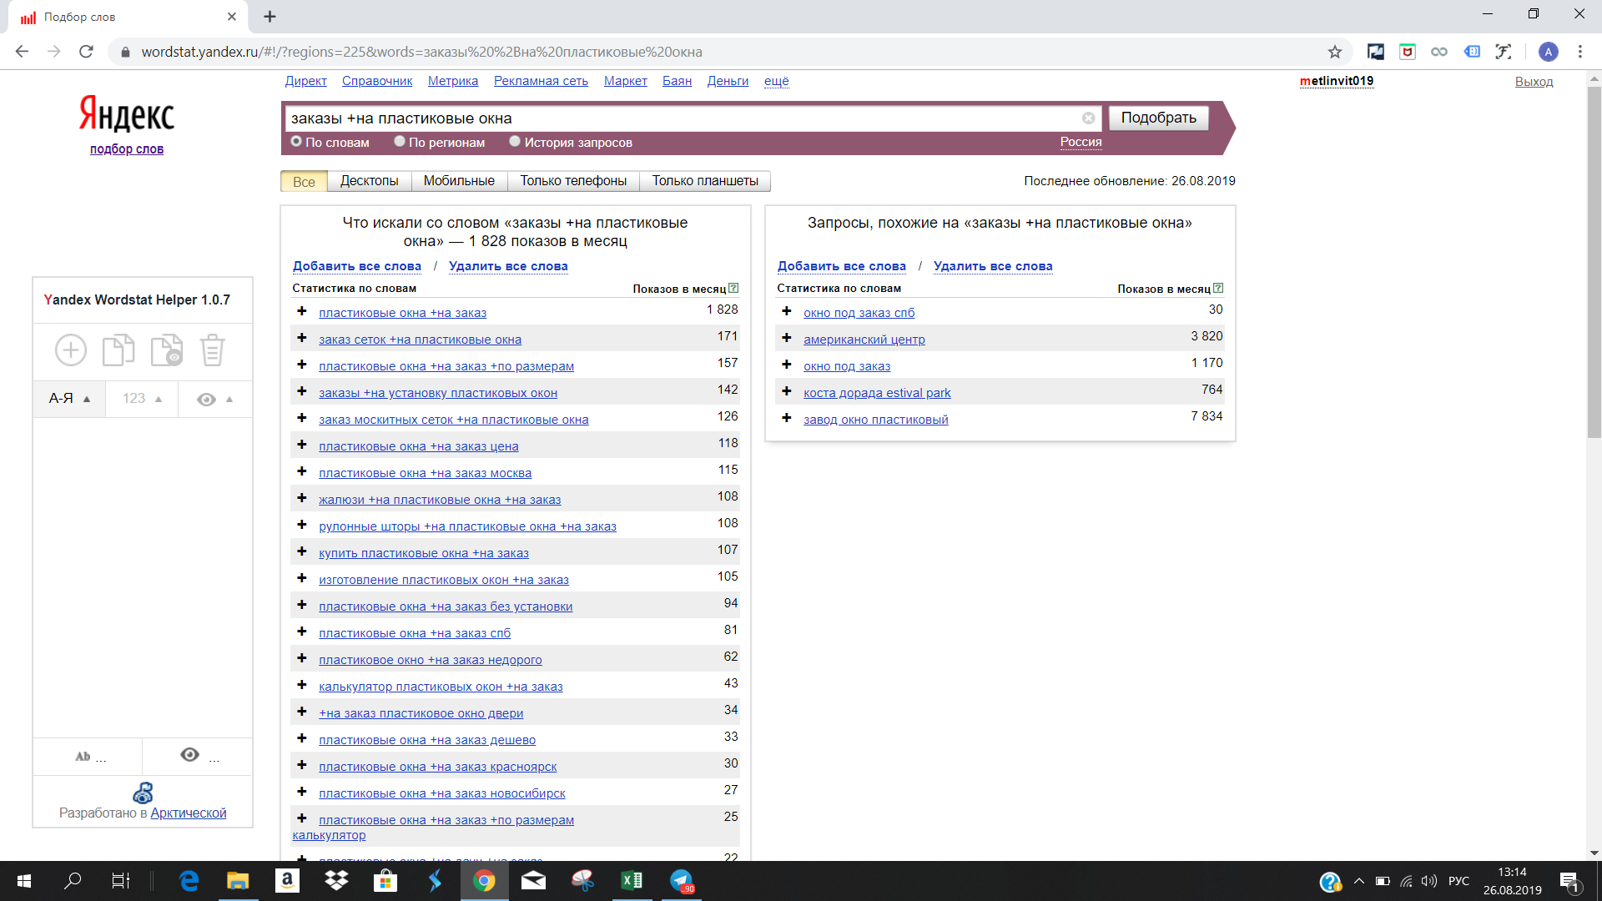The image size is (1602, 901).
Task: Switch to the Все devices tab
Action: [304, 181]
